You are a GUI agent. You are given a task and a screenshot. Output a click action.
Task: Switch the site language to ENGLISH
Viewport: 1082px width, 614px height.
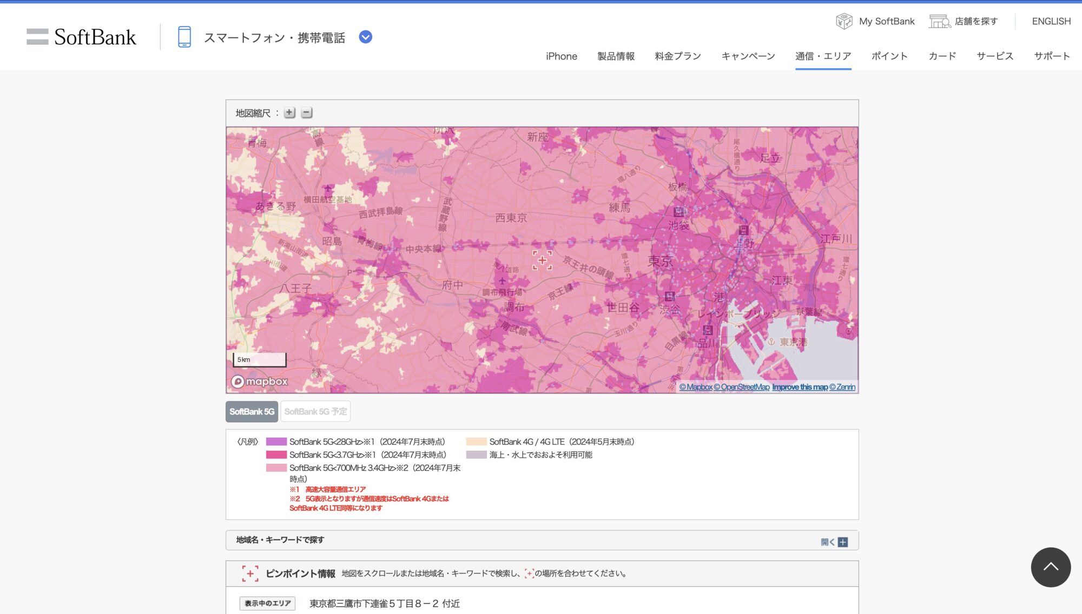point(1050,21)
